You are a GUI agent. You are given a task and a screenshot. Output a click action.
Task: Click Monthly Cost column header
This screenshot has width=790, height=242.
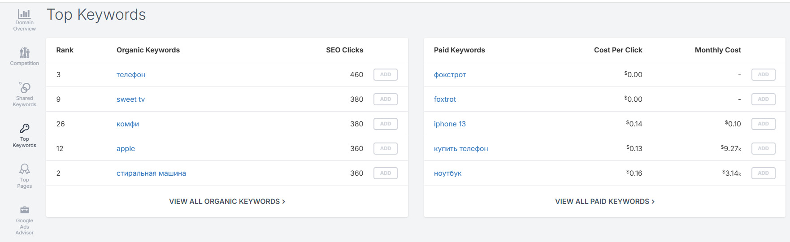(x=718, y=50)
